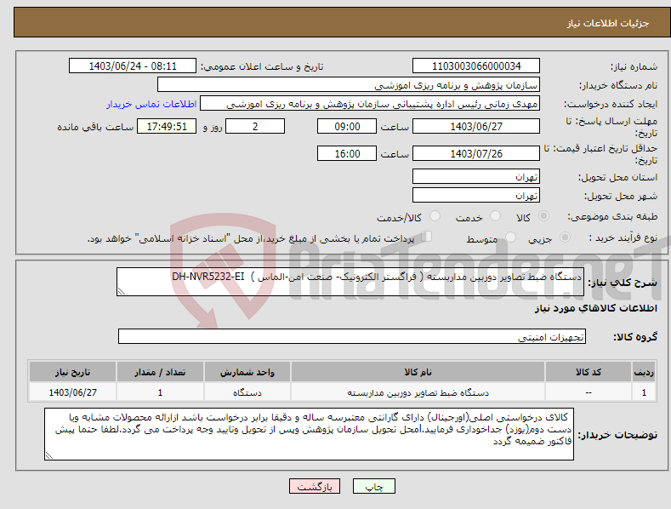
Task: Click the ایجاد کننده درخواست field
Action: coord(370,103)
